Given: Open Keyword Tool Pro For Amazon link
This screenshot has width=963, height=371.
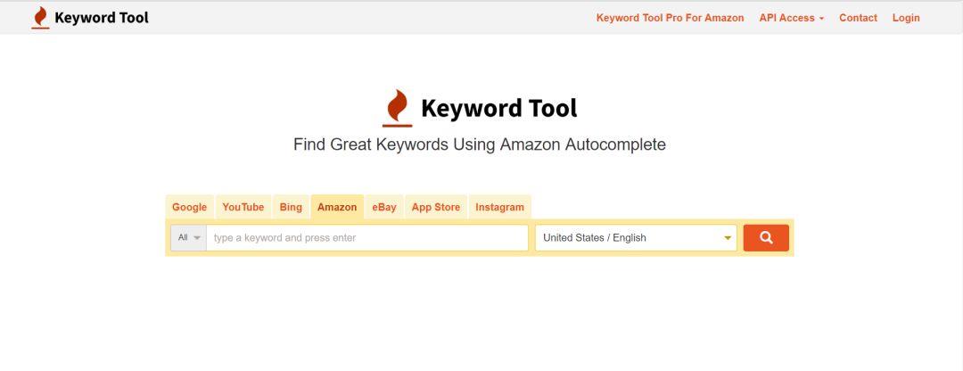Looking at the screenshot, I should [670, 18].
